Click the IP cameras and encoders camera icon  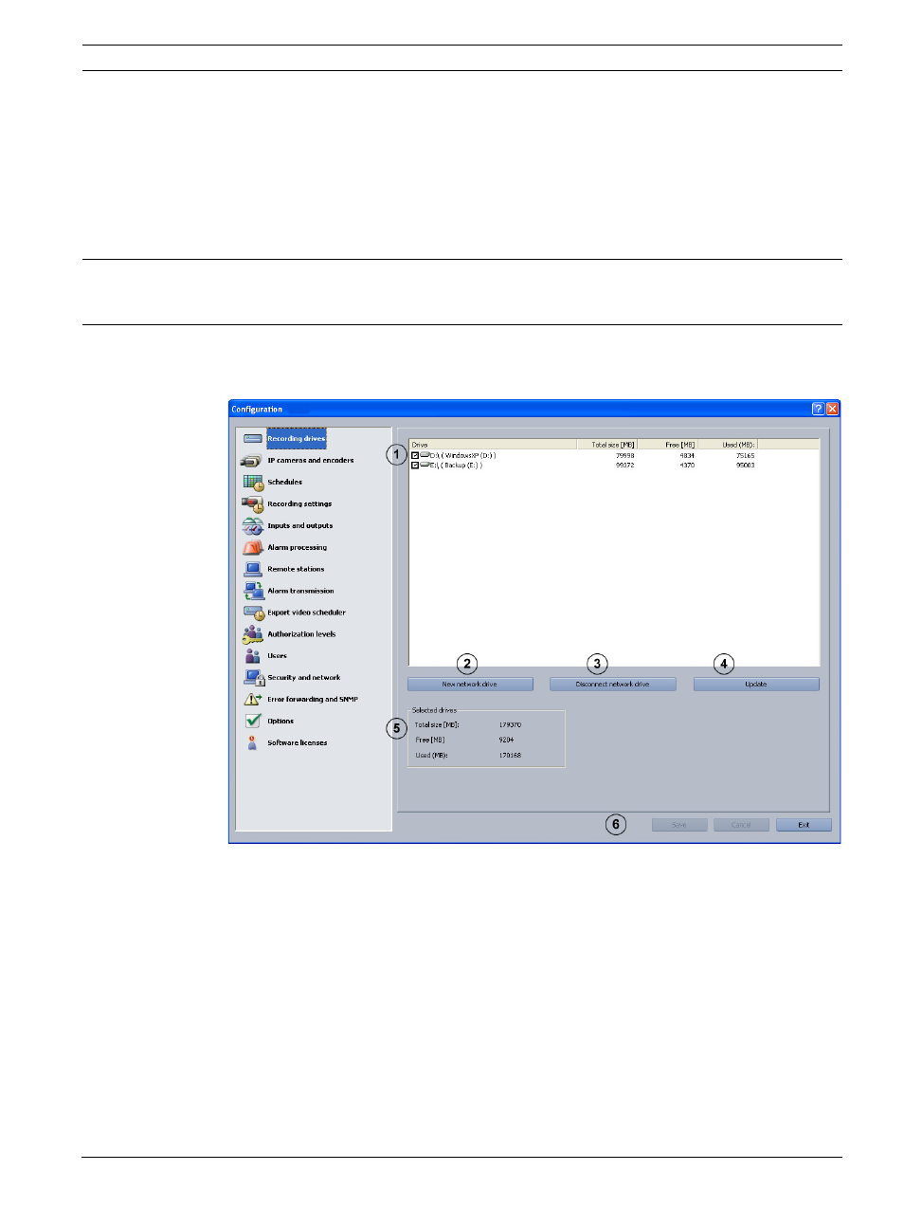[252, 461]
